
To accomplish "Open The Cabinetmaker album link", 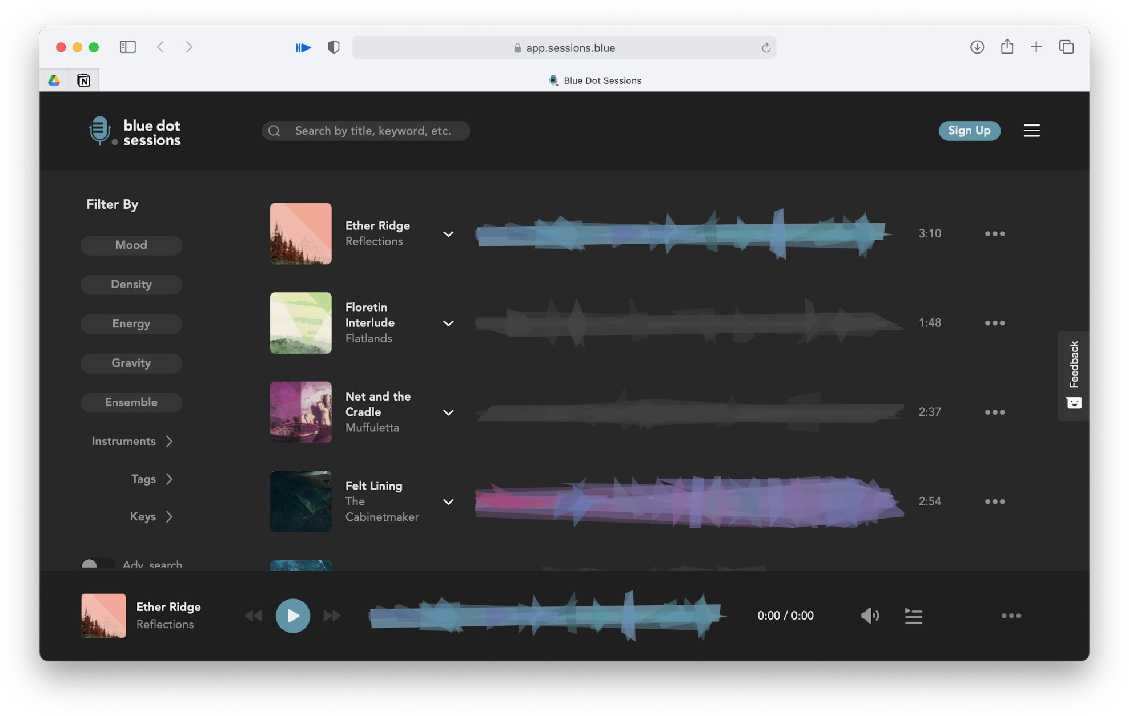I will coord(381,509).
